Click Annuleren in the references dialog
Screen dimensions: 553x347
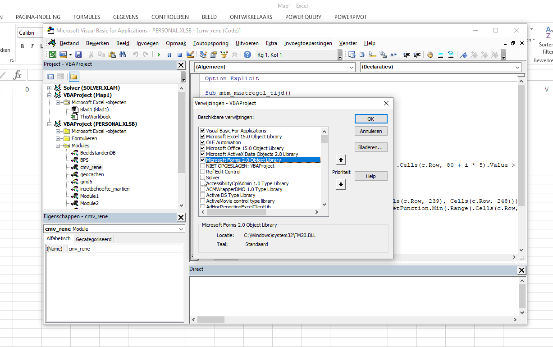coord(370,131)
